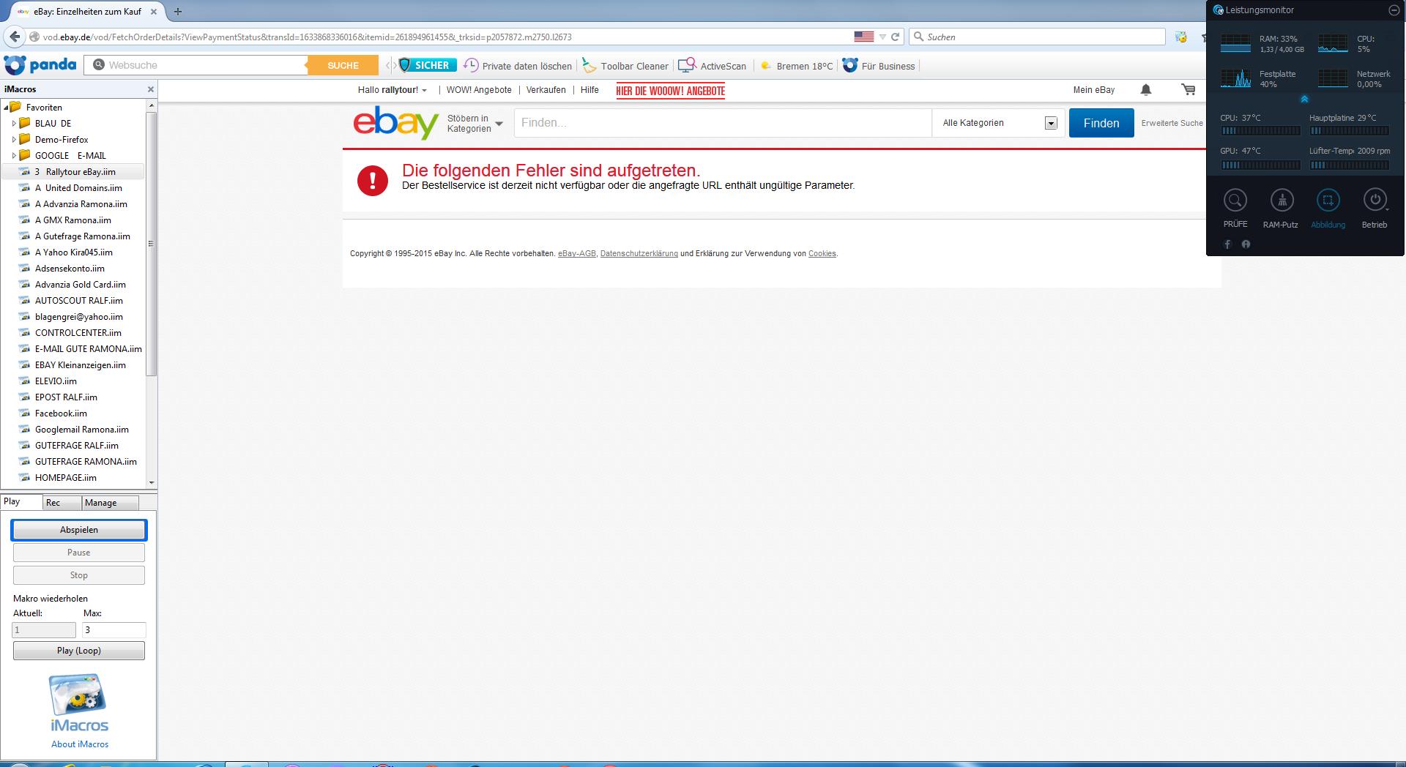Collapse the Favoriten folder

point(6,108)
